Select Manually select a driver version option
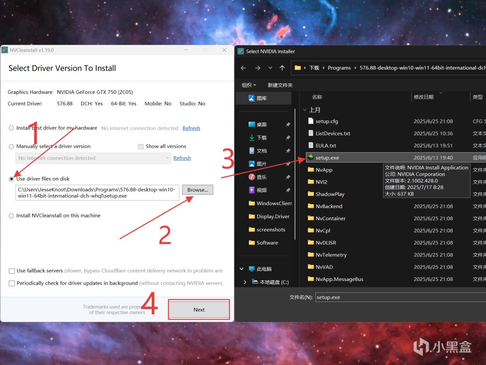486x365 pixels. pos(11,146)
